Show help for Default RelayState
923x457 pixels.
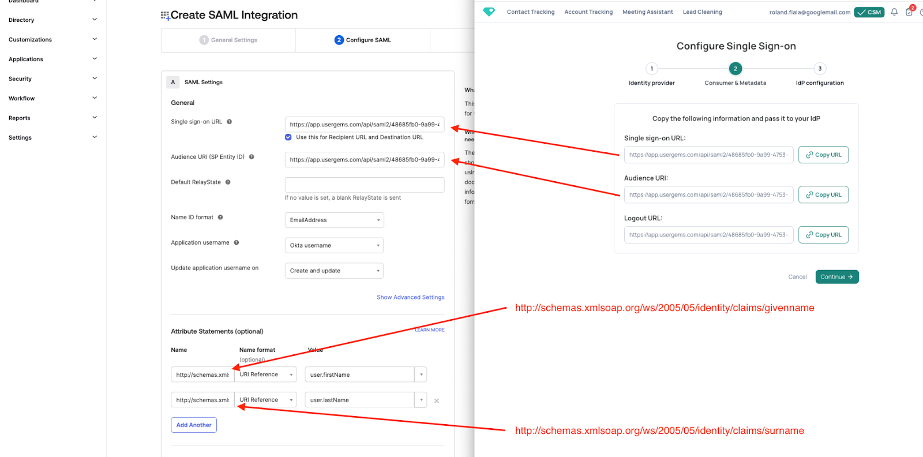[228, 182]
